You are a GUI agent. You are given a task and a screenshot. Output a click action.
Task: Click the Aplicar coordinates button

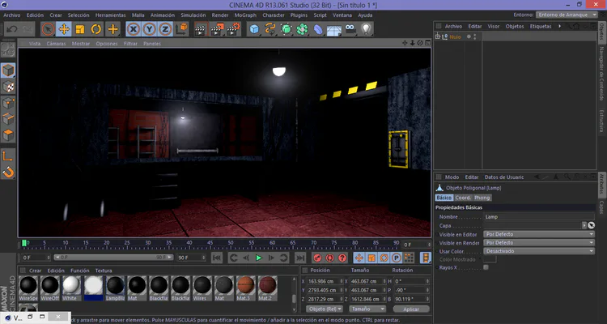point(411,309)
